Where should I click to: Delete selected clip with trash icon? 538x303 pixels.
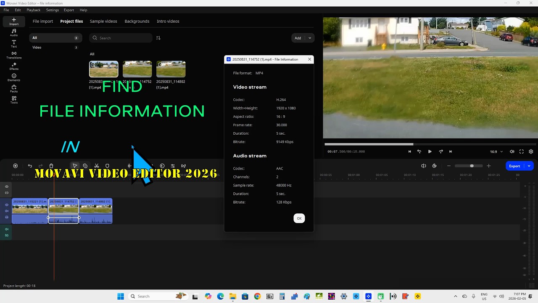coord(51,166)
